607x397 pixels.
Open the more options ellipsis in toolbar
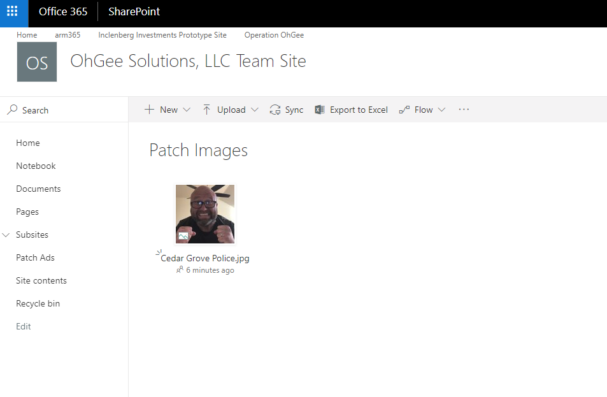point(464,110)
